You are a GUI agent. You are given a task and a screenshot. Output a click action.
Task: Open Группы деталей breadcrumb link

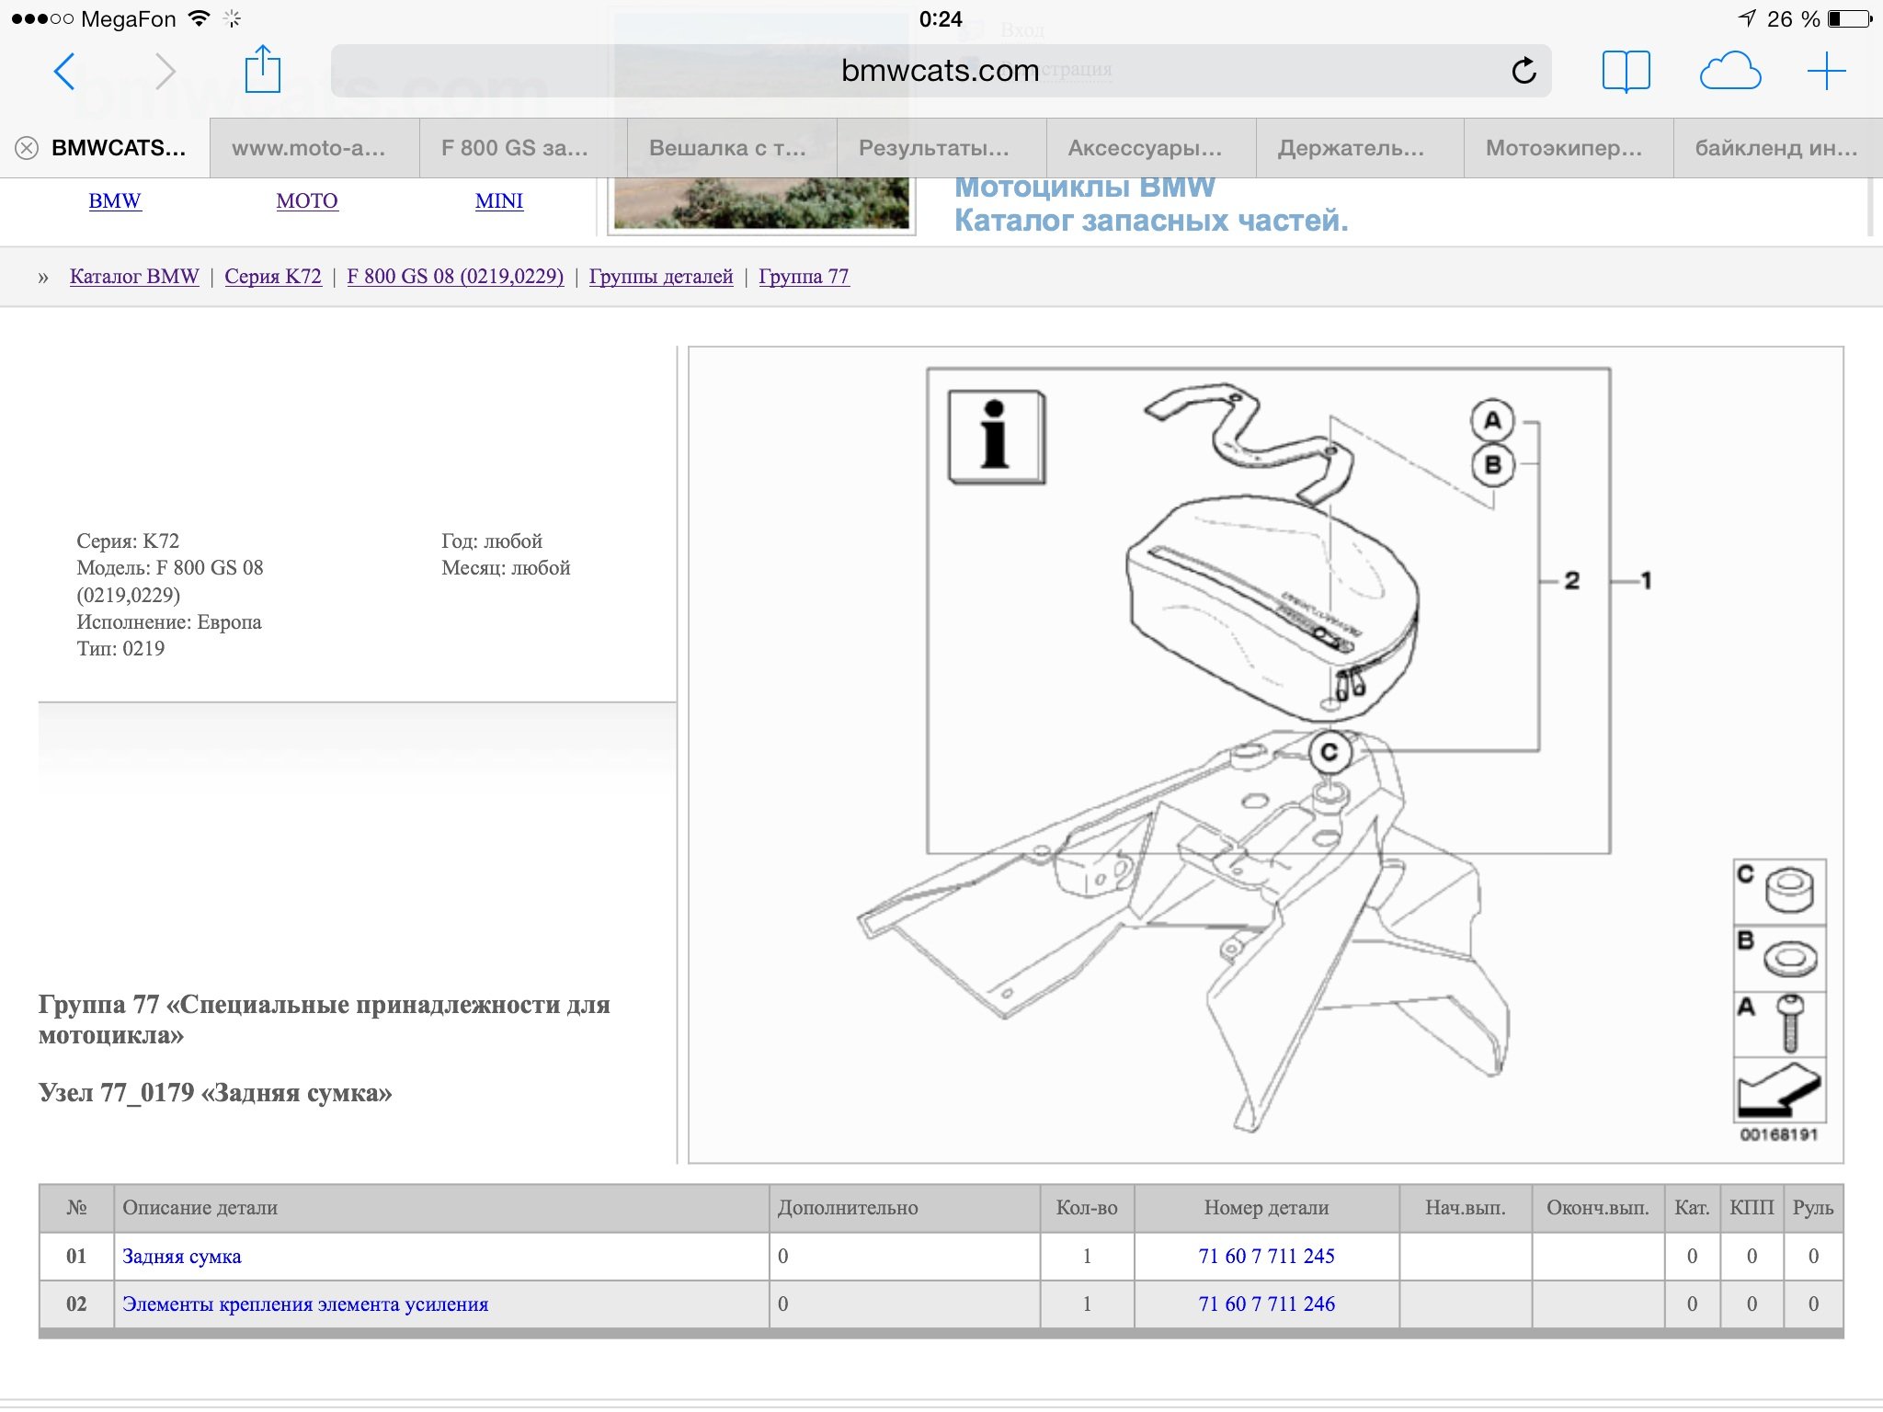click(x=661, y=277)
